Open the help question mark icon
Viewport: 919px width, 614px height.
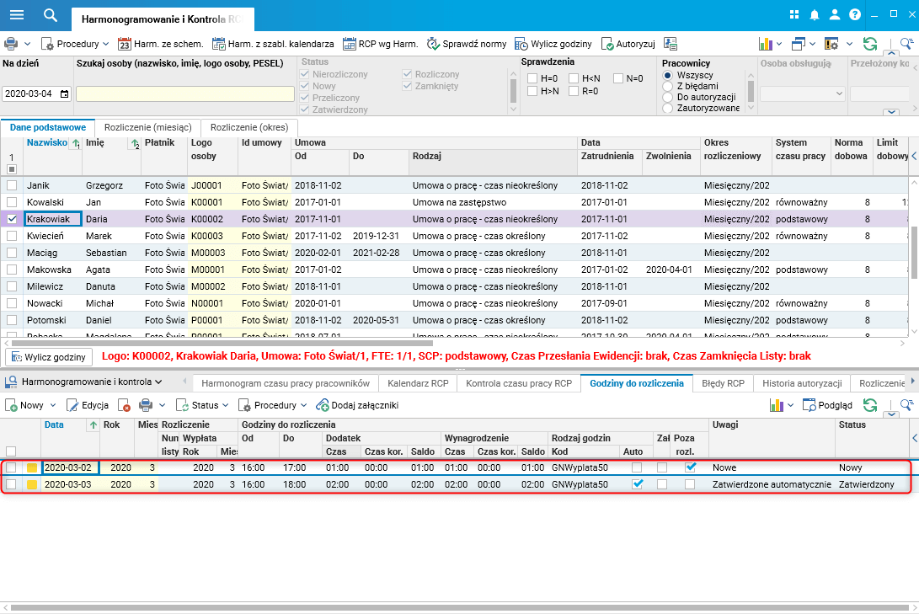point(855,15)
